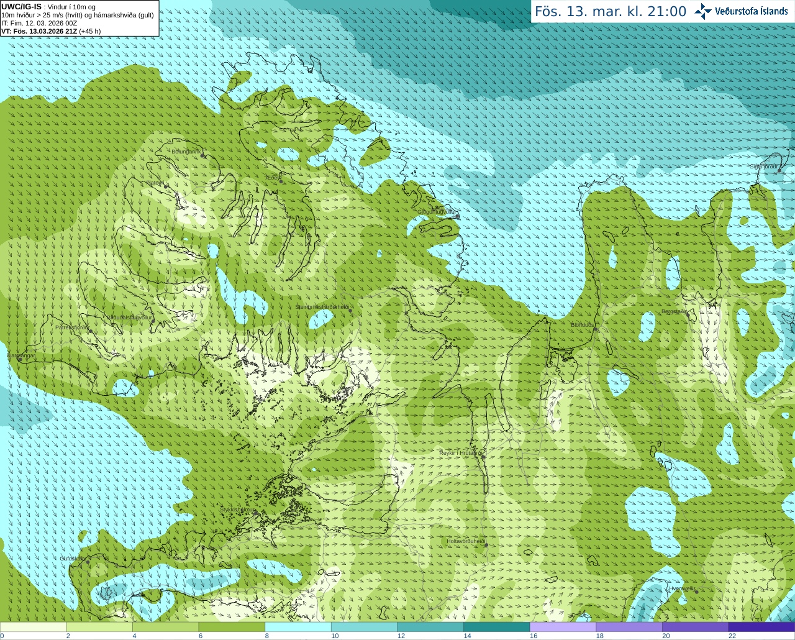Select the 20–22 m/s legend color

tap(696, 627)
